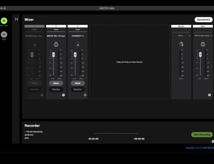Viewport: 214px width, 164px height.
Task: Click the Main output fader handle
Action: click(200, 55)
